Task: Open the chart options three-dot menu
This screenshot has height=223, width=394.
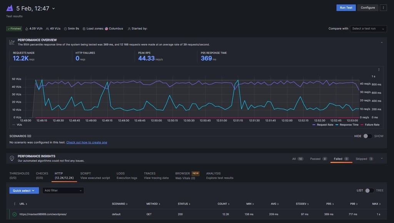Action: tap(379, 70)
